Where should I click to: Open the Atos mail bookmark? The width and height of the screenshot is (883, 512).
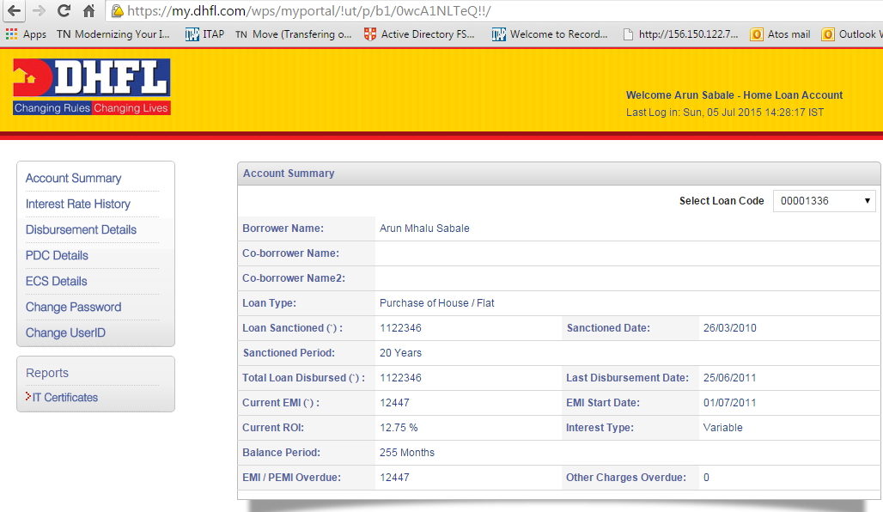click(780, 34)
